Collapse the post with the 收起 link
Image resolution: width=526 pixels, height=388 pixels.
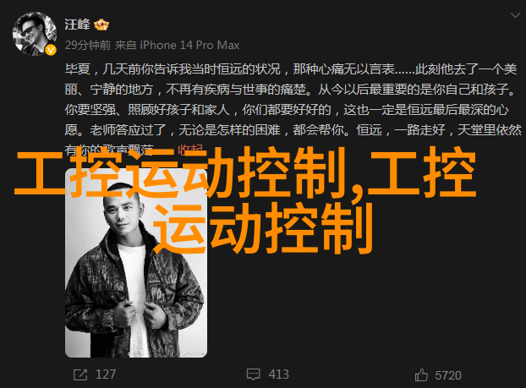point(190,150)
